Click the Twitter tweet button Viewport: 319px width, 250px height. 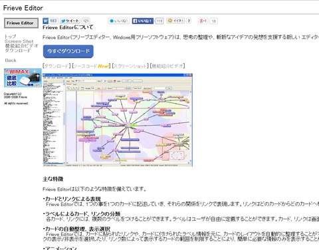pos(70,21)
